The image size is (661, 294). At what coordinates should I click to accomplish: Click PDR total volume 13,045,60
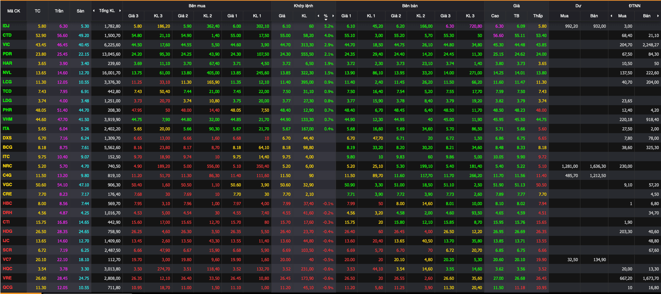tap(111, 54)
